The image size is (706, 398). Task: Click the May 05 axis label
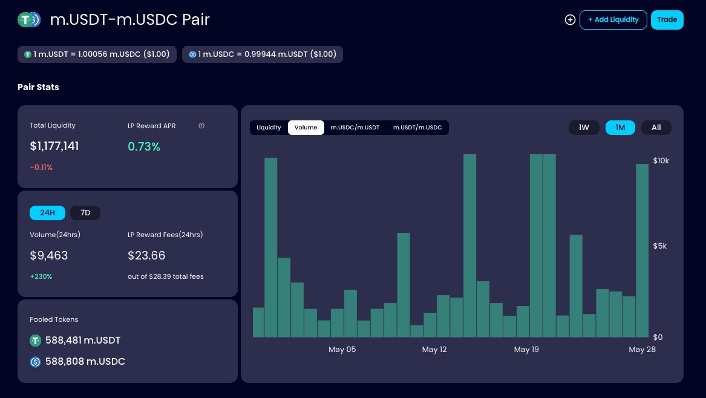tap(342, 350)
